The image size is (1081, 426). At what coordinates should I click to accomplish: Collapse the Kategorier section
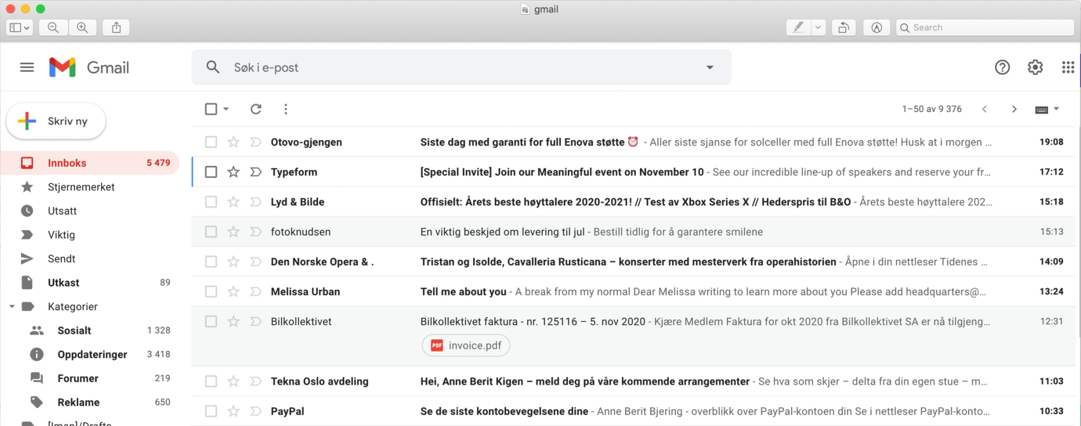coord(11,306)
